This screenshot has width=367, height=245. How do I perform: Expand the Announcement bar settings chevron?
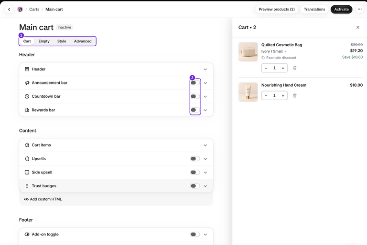coord(205,83)
